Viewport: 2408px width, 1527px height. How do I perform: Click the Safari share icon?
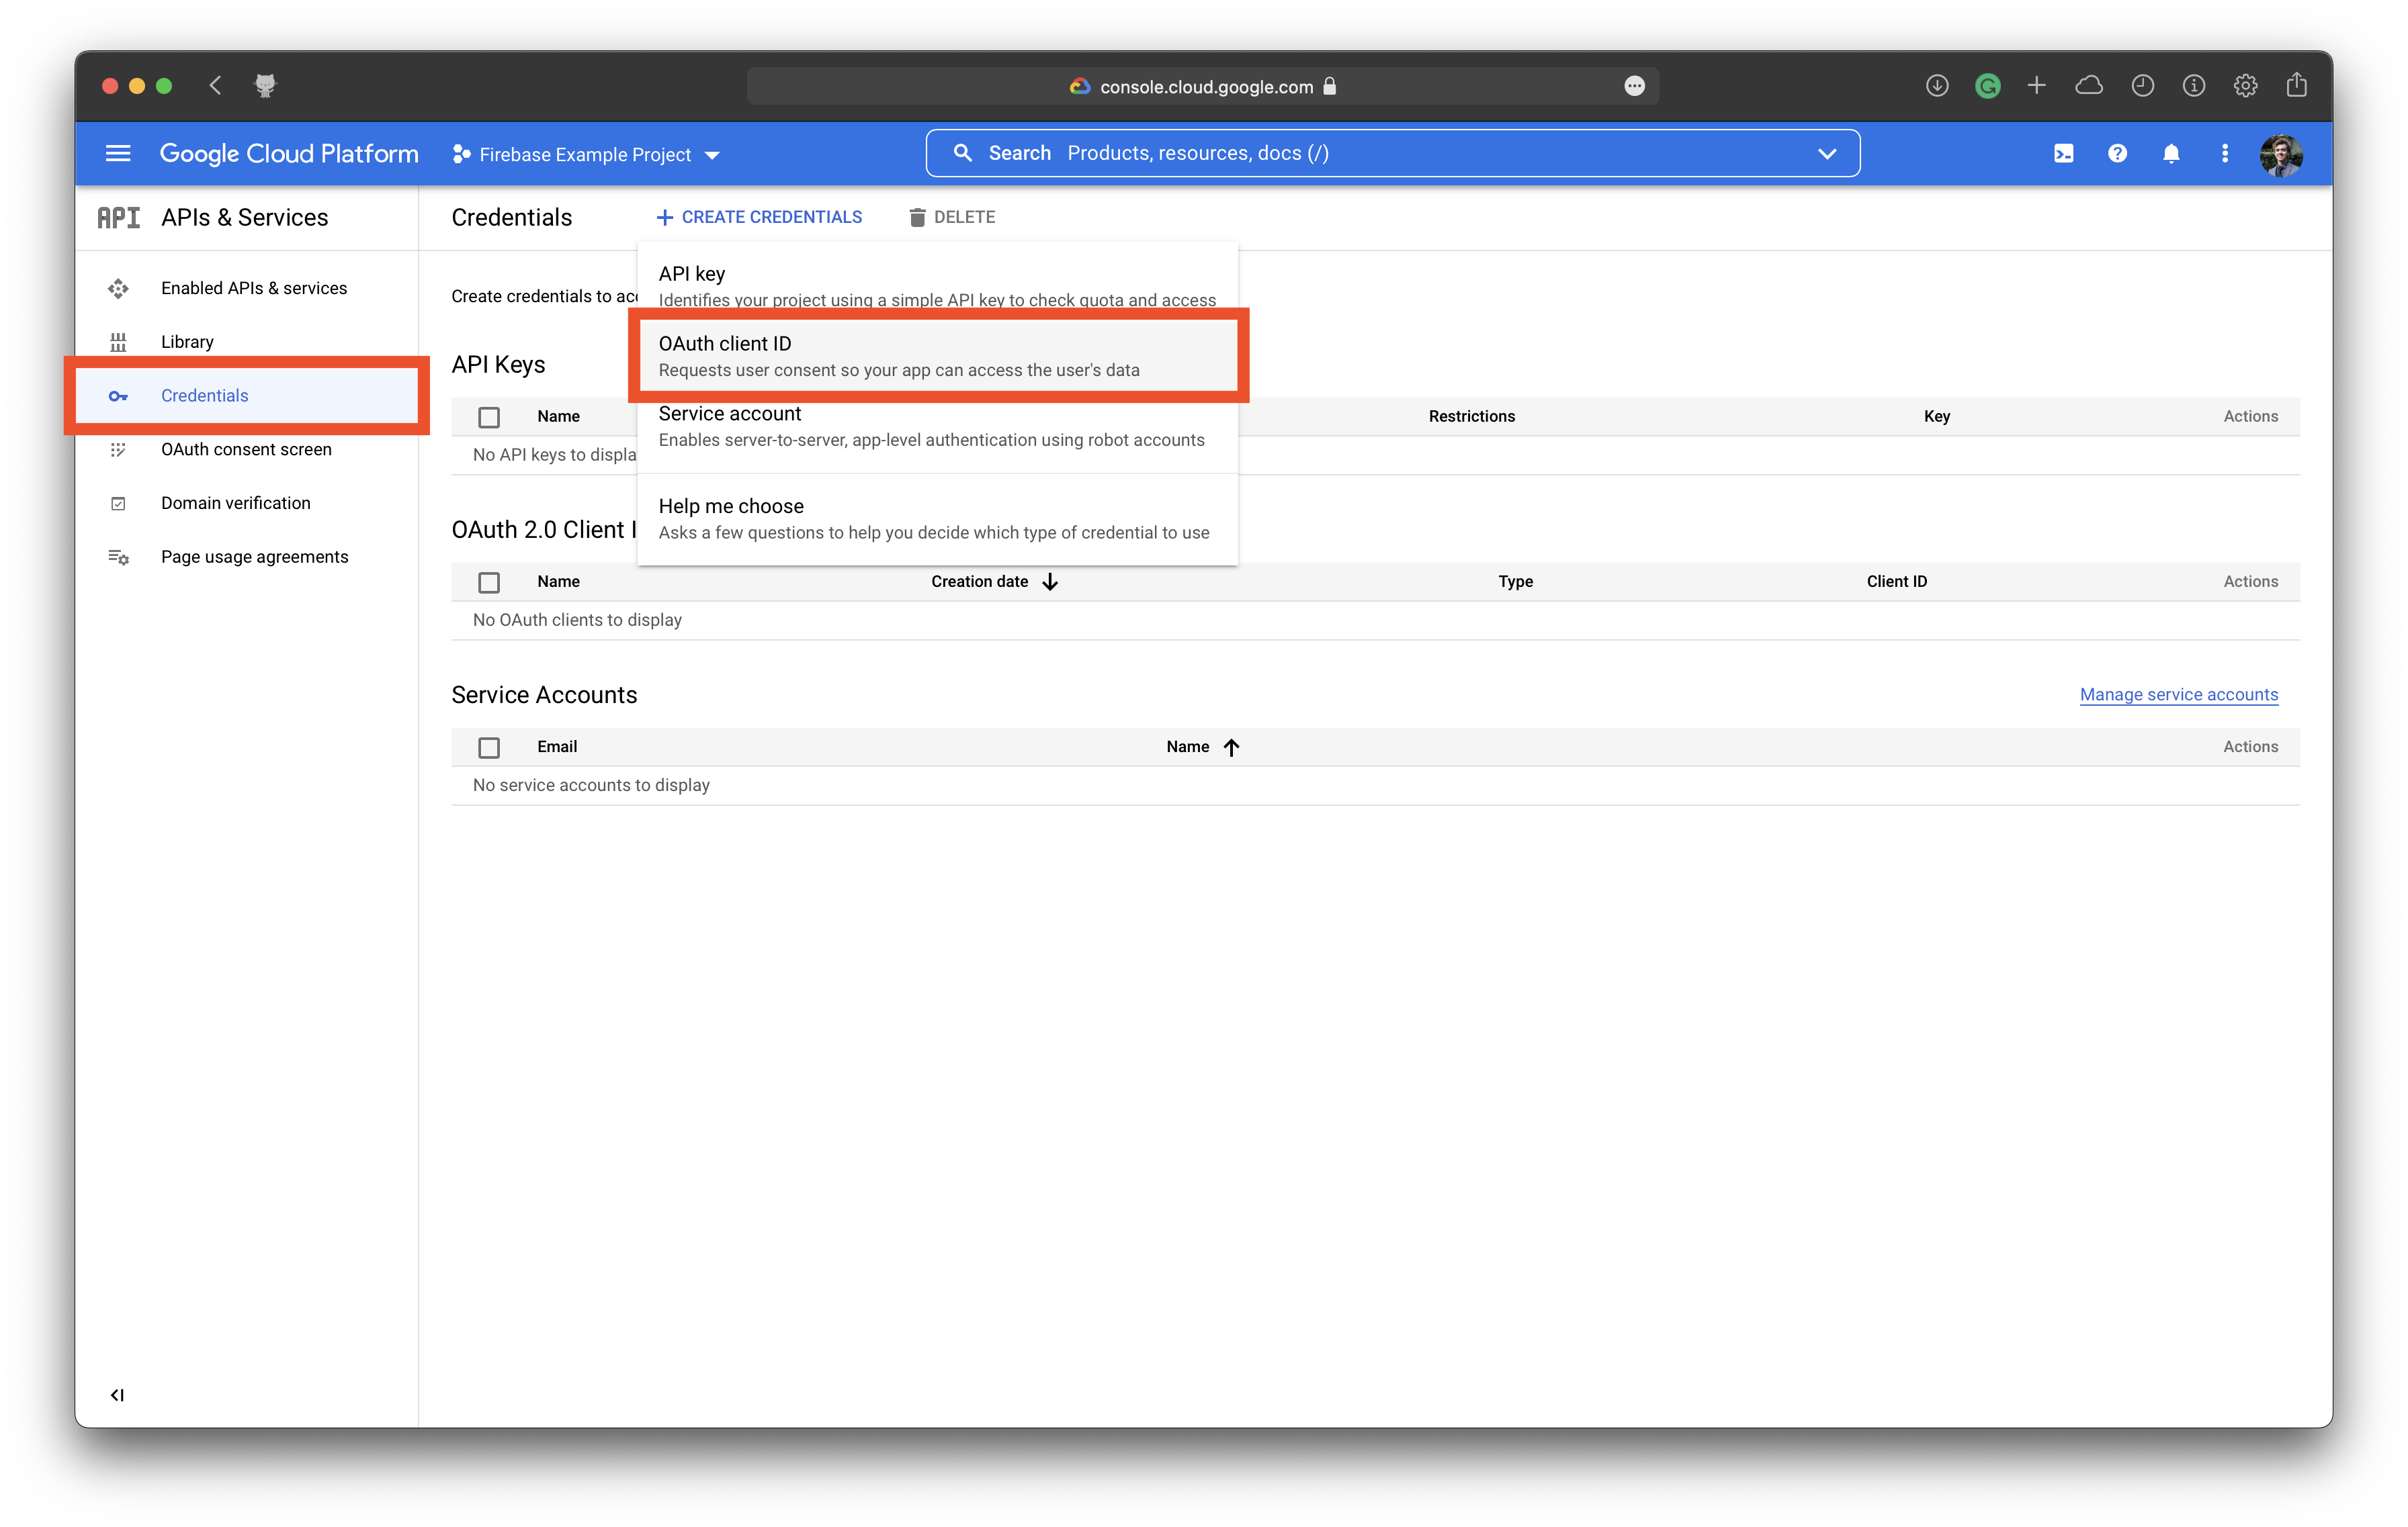coord(2296,86)
